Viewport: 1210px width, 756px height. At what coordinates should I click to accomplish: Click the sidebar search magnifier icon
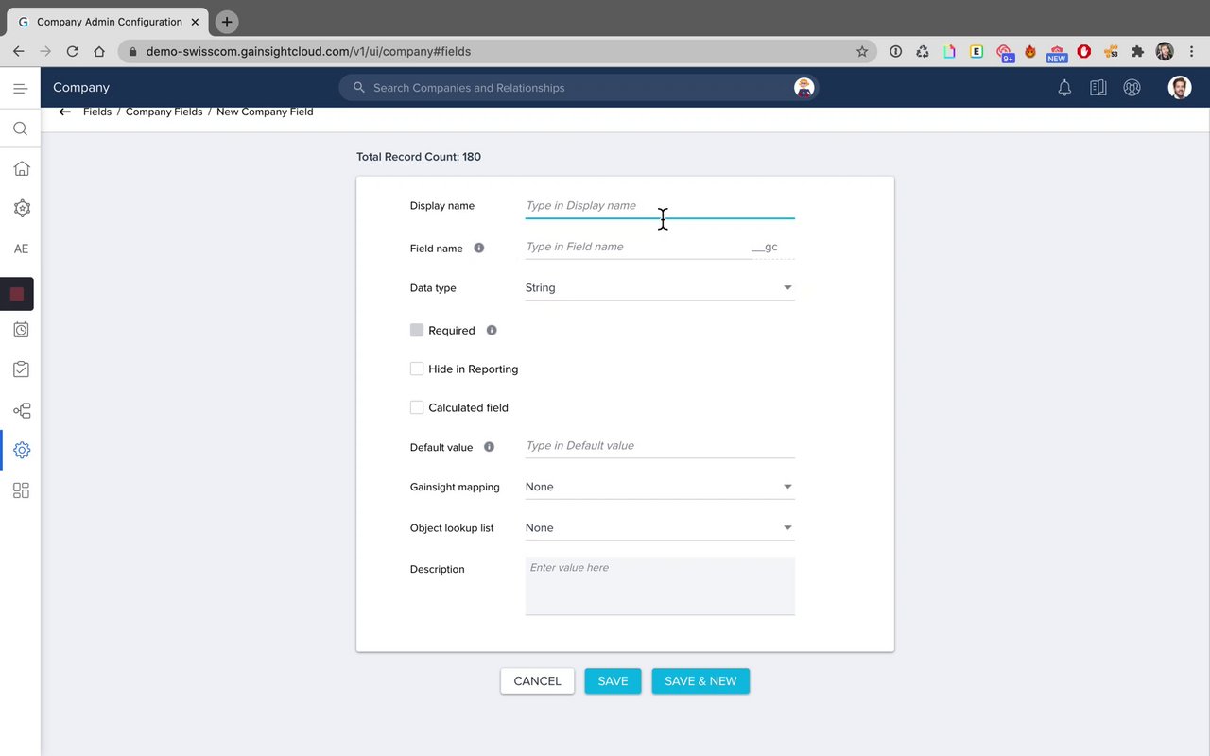point(20,129)
